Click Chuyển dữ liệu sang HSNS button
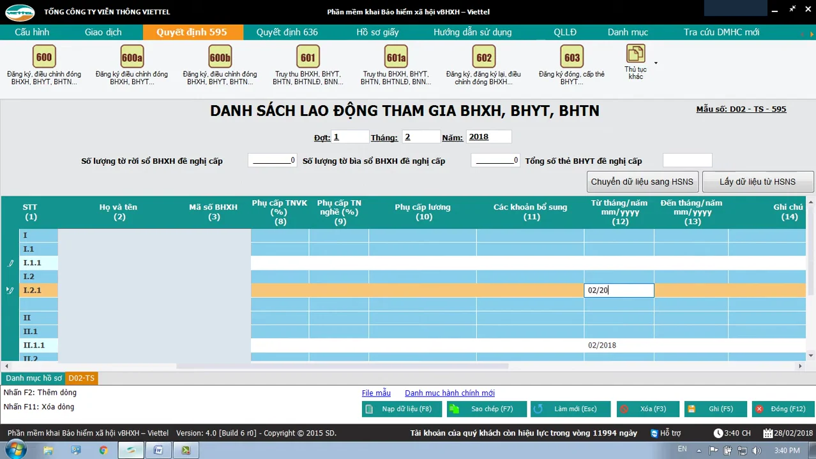This screenshot has height=459, width=816. (x=642, y=182)
